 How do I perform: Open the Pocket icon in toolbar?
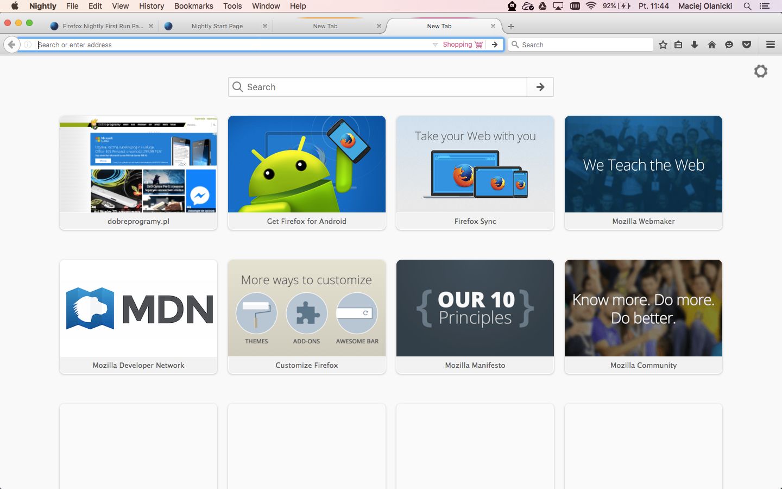[747, 45]
